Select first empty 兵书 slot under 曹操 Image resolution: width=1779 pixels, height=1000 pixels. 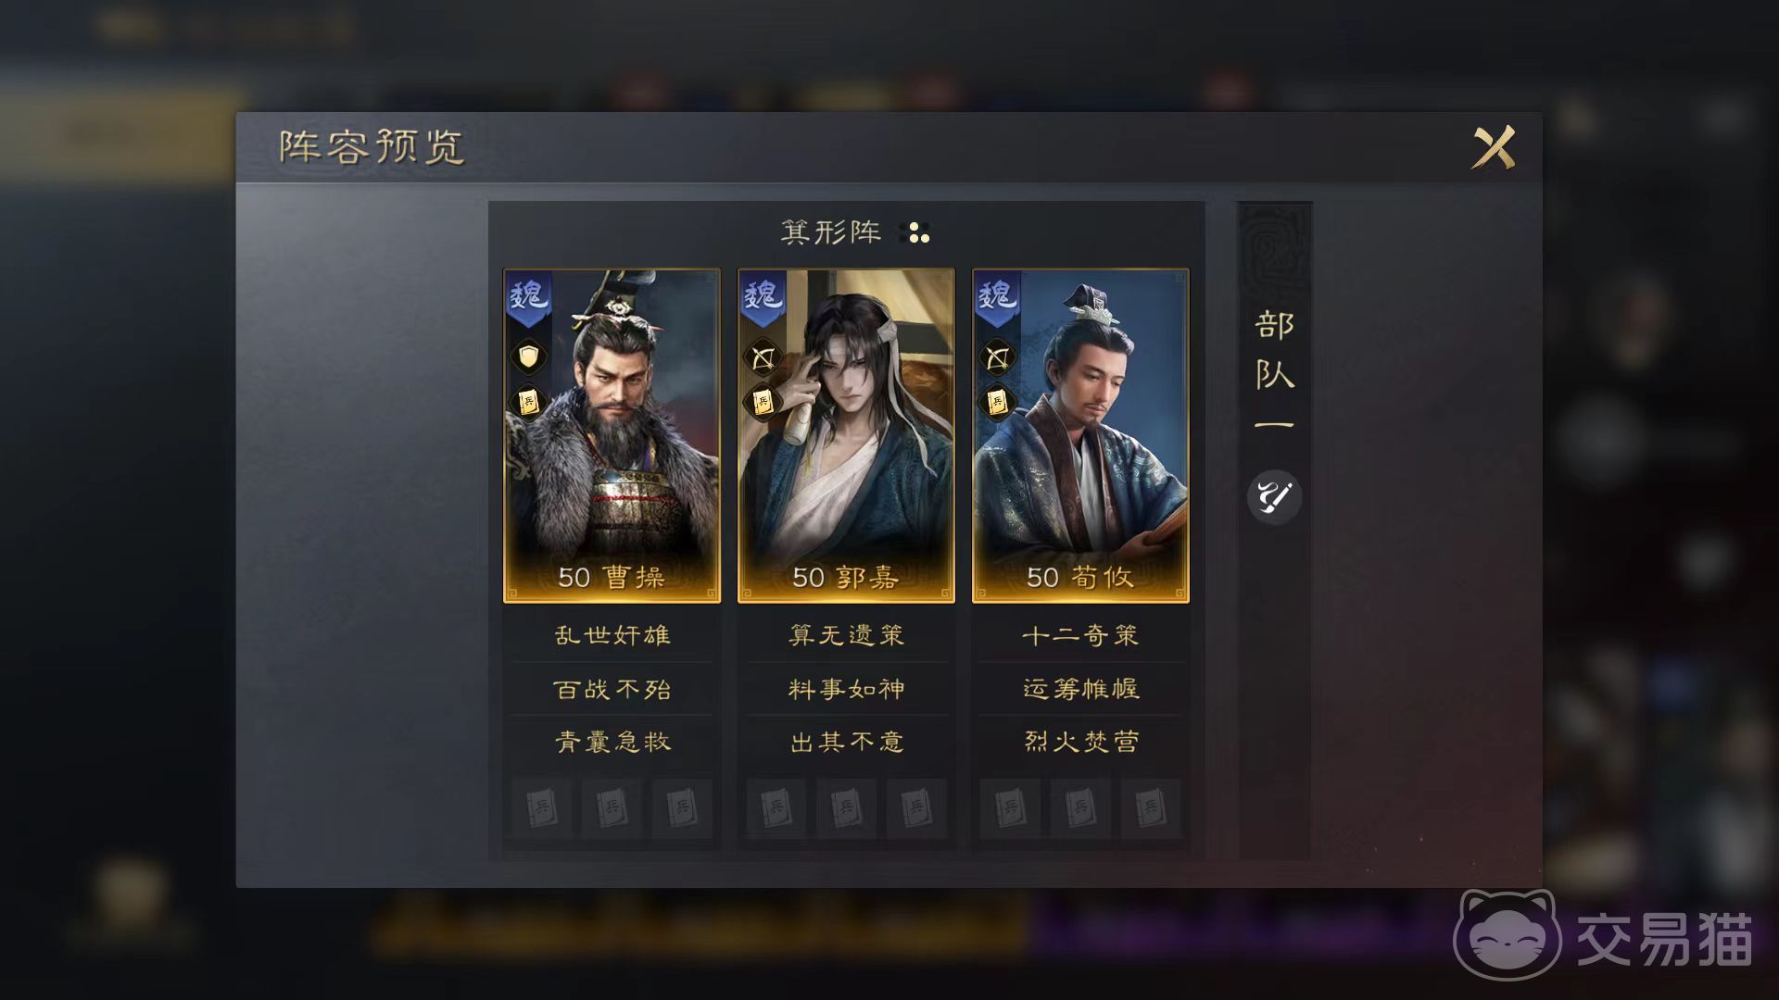pos(542,808)
